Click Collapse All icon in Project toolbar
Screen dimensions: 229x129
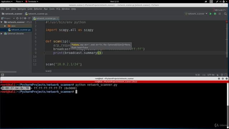pyautogui.click(x=21, y=18)
